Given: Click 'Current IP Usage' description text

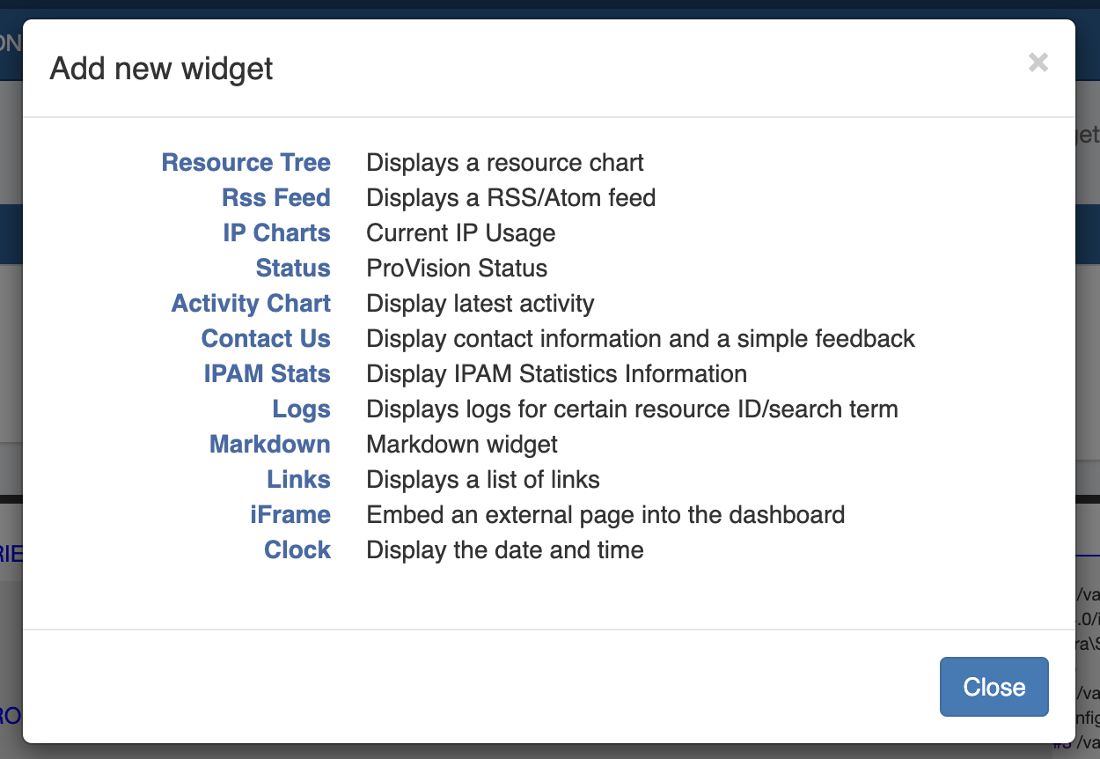Looking at the screenshot, I should [x=460, y=233].
